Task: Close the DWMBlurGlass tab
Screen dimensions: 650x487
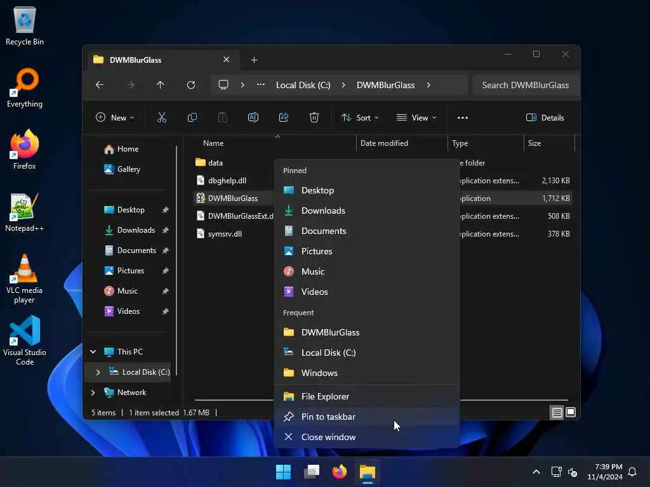Action: tap(227, 60)
